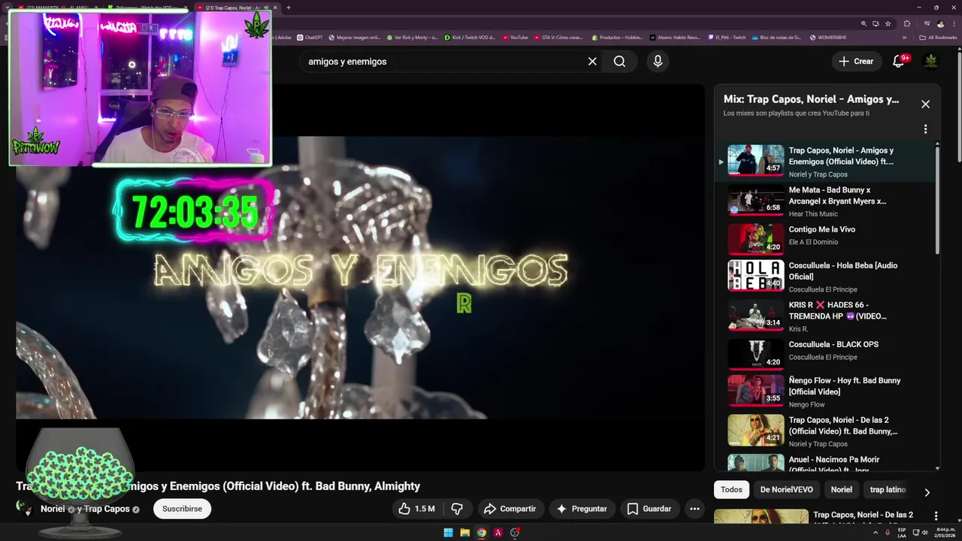This screenshot has width=962, height=541.
Task: Open Anuel - Nacimos Pa Morir
Action: [x=827, y=461]
